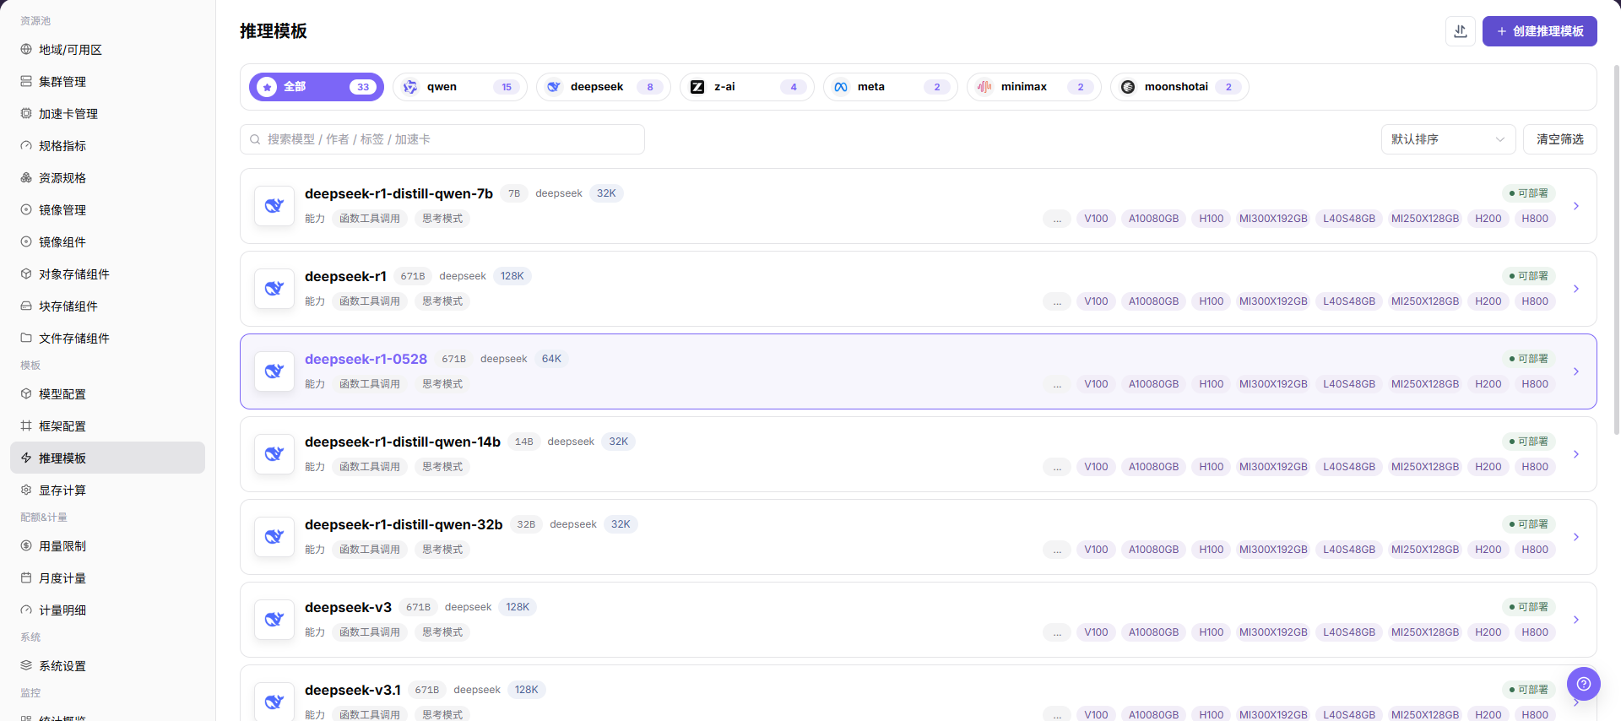Filter templates by z-ai
Image resolution: width=1621 pixels, height=721 pixels.
click(747, 87)
